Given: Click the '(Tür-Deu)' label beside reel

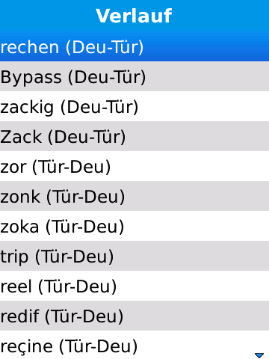Looking at the screenshot, I should (x=77, y=286).
